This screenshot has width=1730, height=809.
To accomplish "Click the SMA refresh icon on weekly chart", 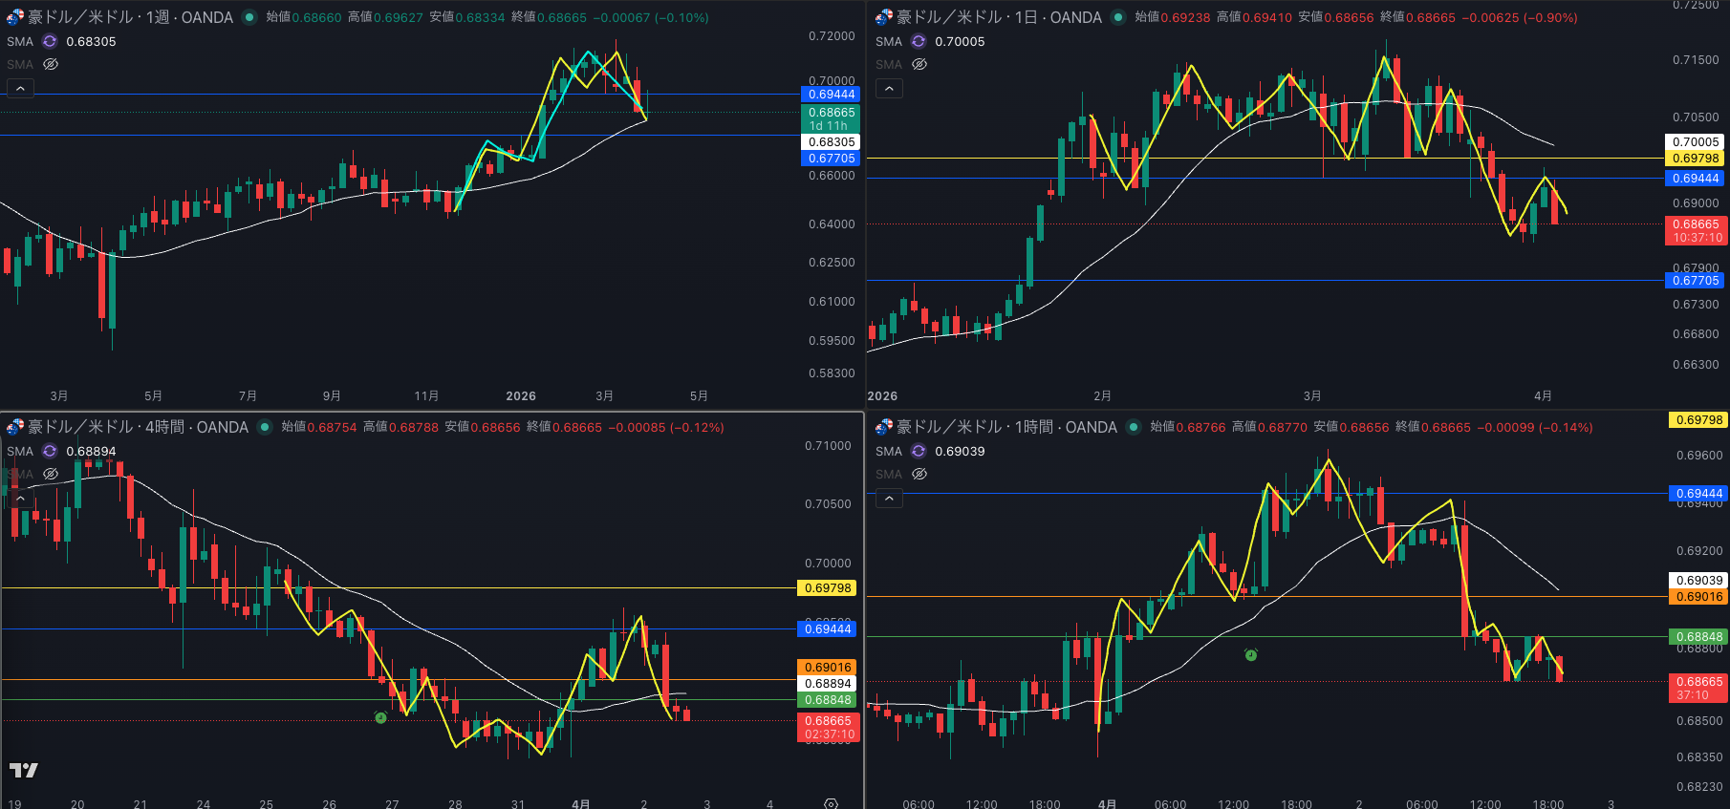I will coord(50,41).
